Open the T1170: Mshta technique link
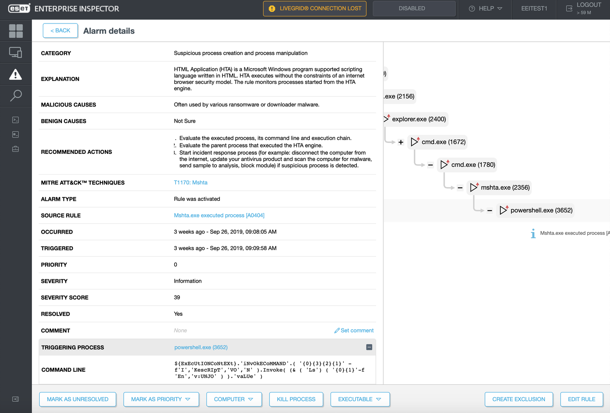The height and width of the screenshot is (413, 610). [191, 183]
